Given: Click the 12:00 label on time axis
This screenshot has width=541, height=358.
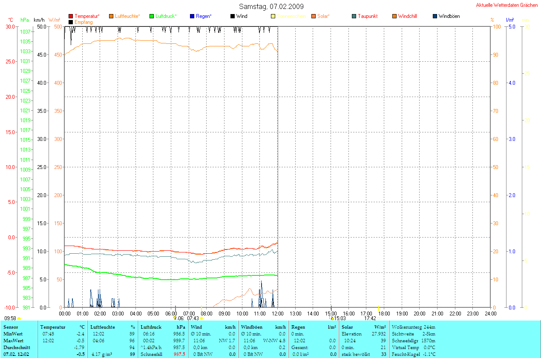Looking at the screenshot, I should coord(278,314).
